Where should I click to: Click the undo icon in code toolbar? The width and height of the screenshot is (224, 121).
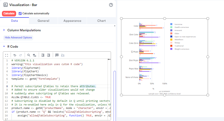tap(15, 55)
